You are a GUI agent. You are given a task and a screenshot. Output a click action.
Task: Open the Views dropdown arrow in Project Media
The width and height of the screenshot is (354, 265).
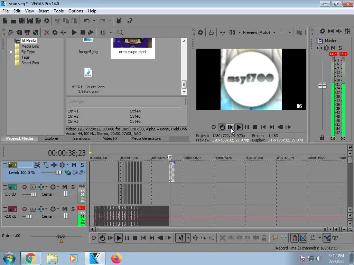tap(111, 32)
